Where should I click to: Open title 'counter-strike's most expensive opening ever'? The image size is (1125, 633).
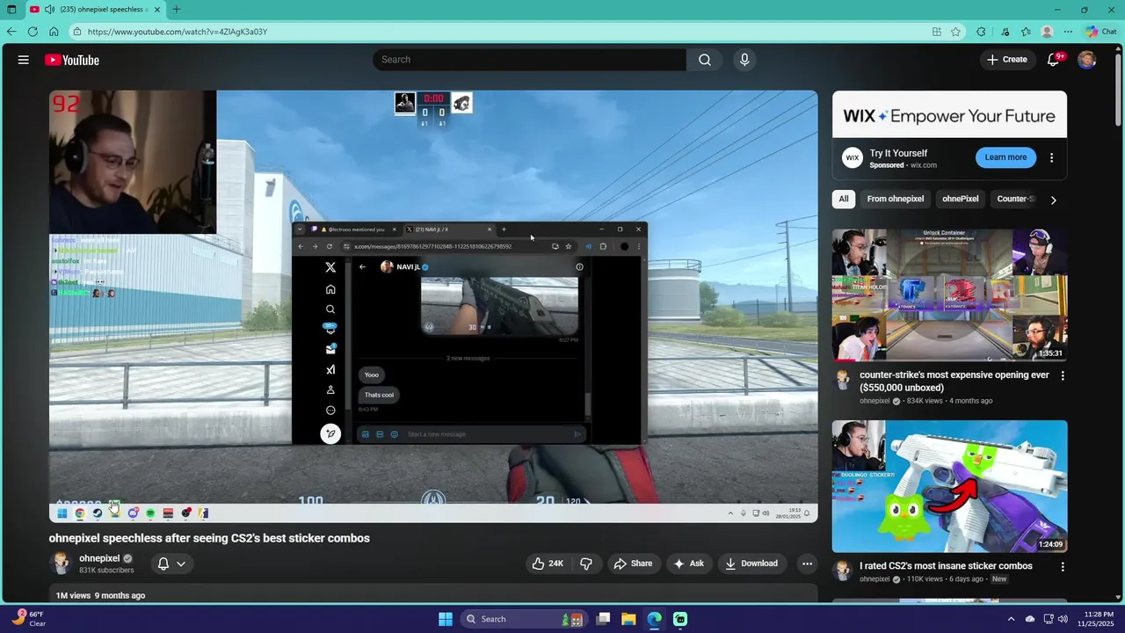954,381
